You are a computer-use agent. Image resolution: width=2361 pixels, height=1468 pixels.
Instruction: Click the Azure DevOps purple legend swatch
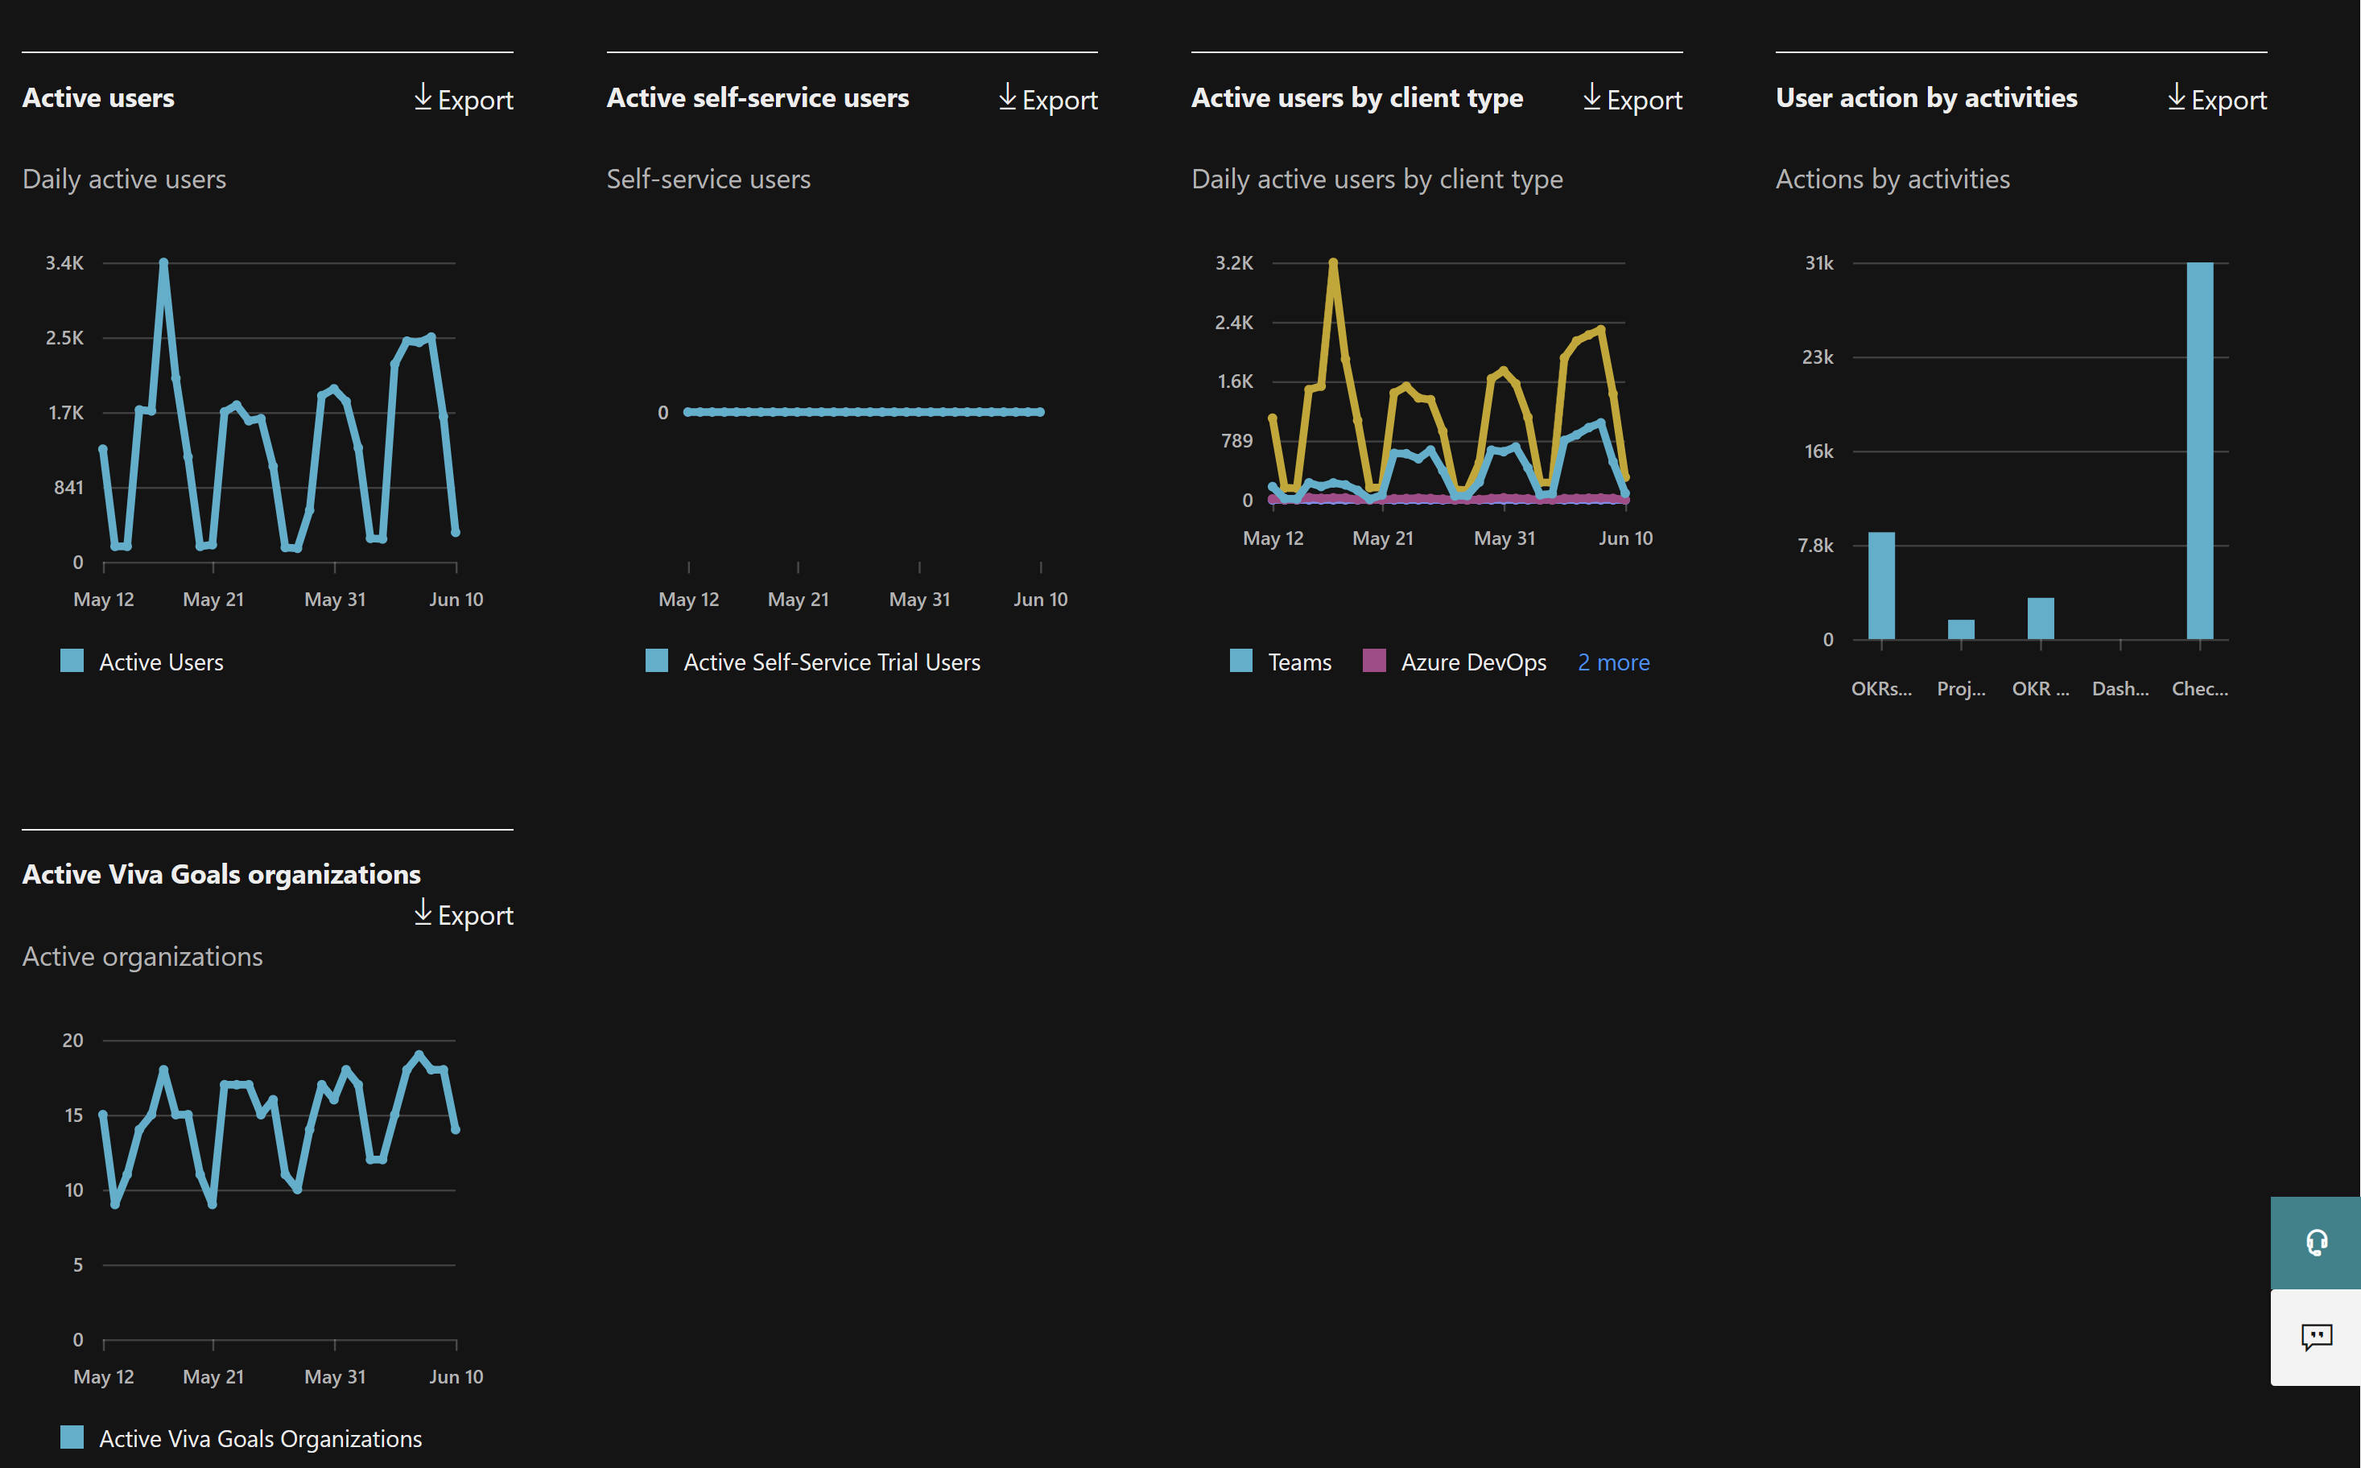pos(1373,662)
